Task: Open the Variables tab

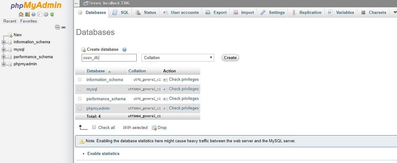Action: point(341,12)
